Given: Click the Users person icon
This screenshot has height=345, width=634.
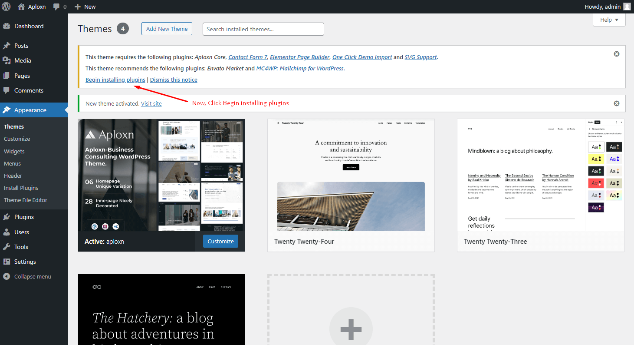Looking at the screenshot, I should (x=7, y=232).
